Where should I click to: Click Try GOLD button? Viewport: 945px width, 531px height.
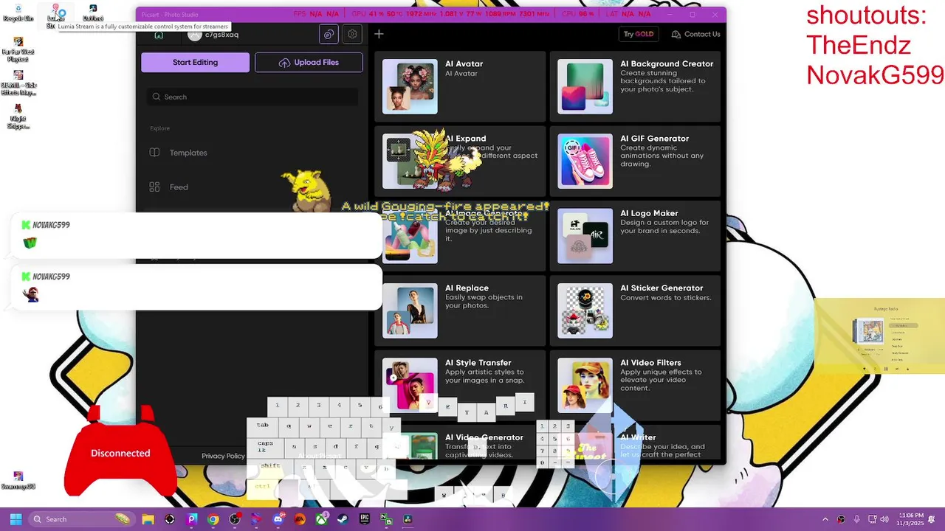639,34
